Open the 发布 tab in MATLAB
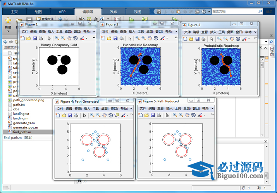This screenshot has width=277, height=193. click(x=114, y=12)
